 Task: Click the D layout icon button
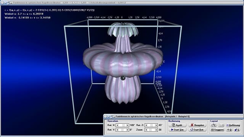(229, 130)
